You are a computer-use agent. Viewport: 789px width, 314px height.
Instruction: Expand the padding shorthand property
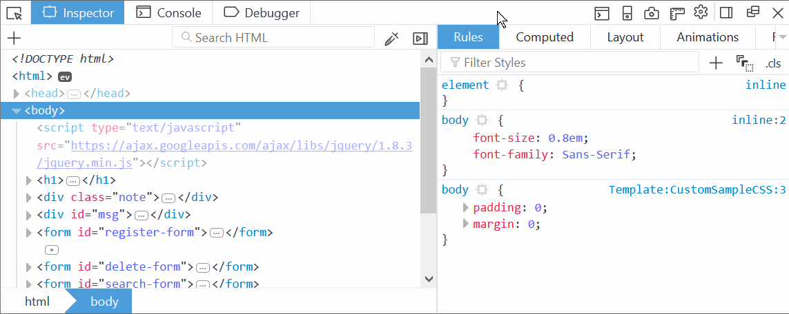tap(467, 207)
